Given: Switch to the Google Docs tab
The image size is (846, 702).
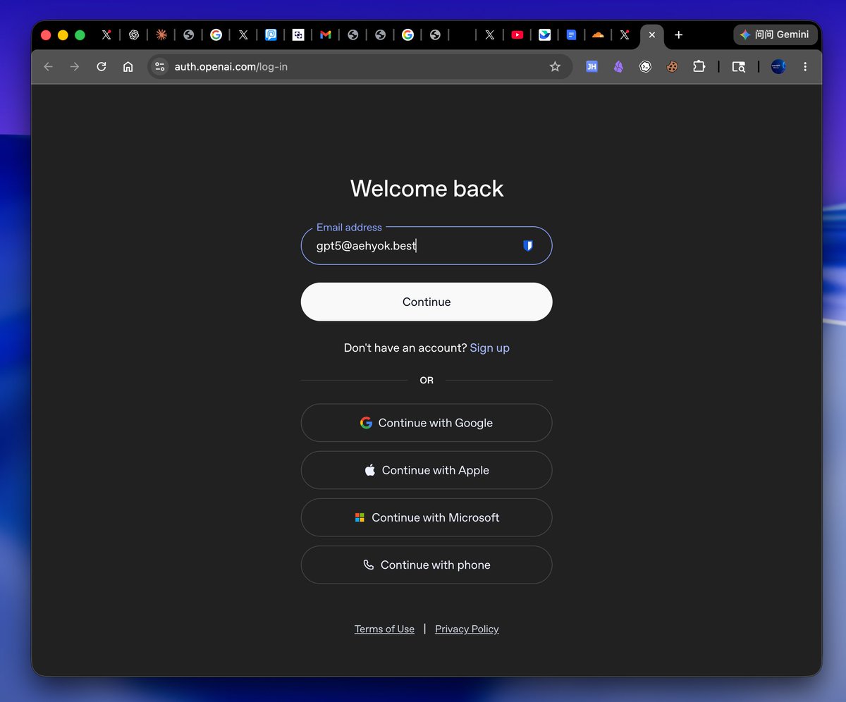Looking at the screenshot, I should (572, 35).
